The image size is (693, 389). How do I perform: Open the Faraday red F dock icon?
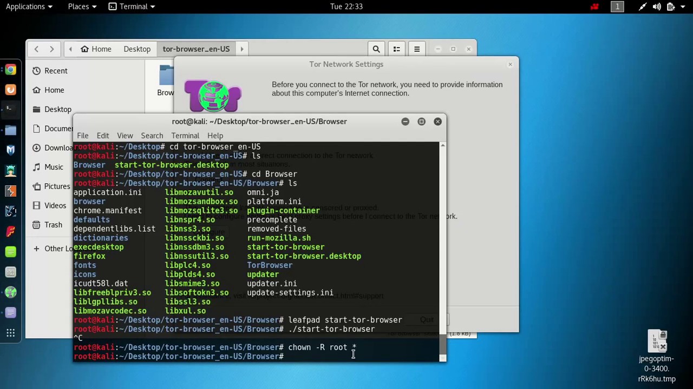coord(10,231)
